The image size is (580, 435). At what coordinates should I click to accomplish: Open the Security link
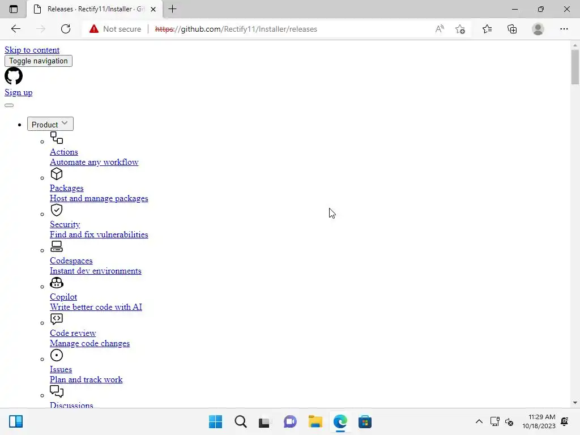coord(65,224)
